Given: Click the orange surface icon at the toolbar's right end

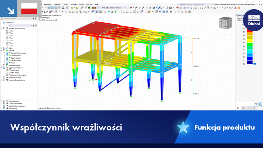Looking at the screenshot, I should coord(239,8).
